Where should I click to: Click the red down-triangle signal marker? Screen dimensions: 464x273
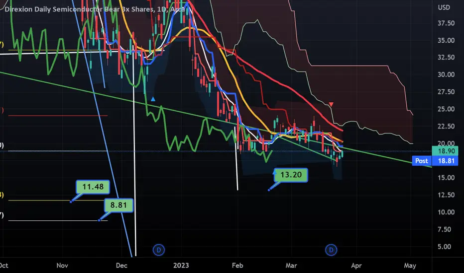[x=331, y=104]
